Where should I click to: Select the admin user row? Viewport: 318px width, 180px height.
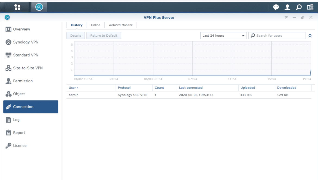189,95
